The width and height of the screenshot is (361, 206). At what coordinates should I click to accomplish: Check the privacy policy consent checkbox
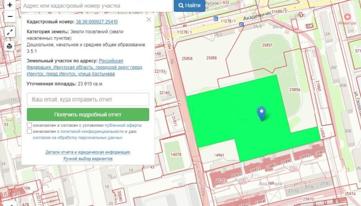[29, 131]
